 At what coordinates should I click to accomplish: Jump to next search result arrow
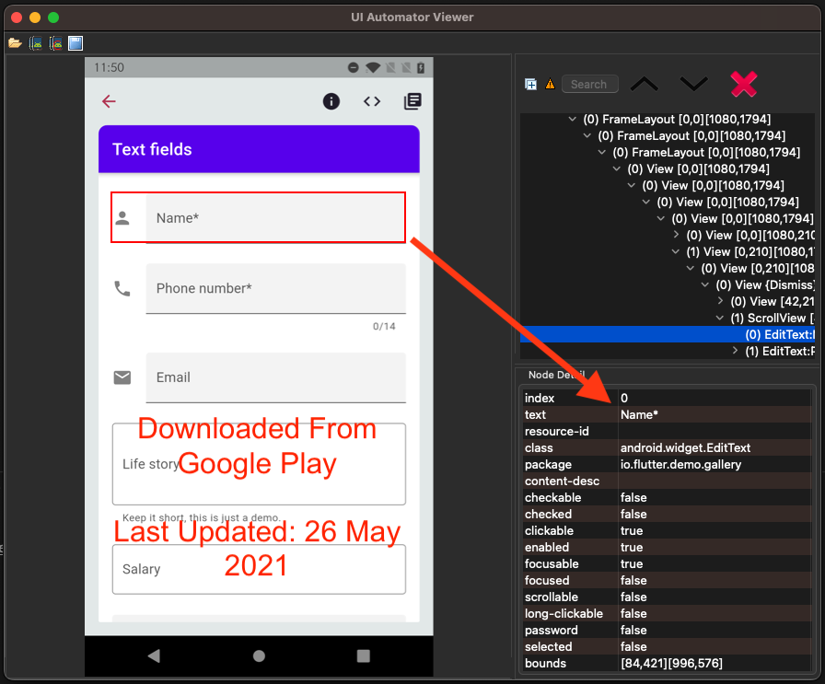693,84
